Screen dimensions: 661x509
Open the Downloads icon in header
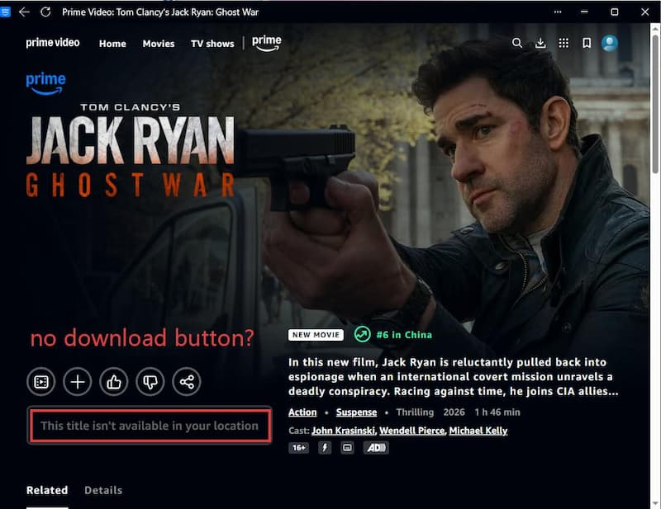tap(540, 43)
